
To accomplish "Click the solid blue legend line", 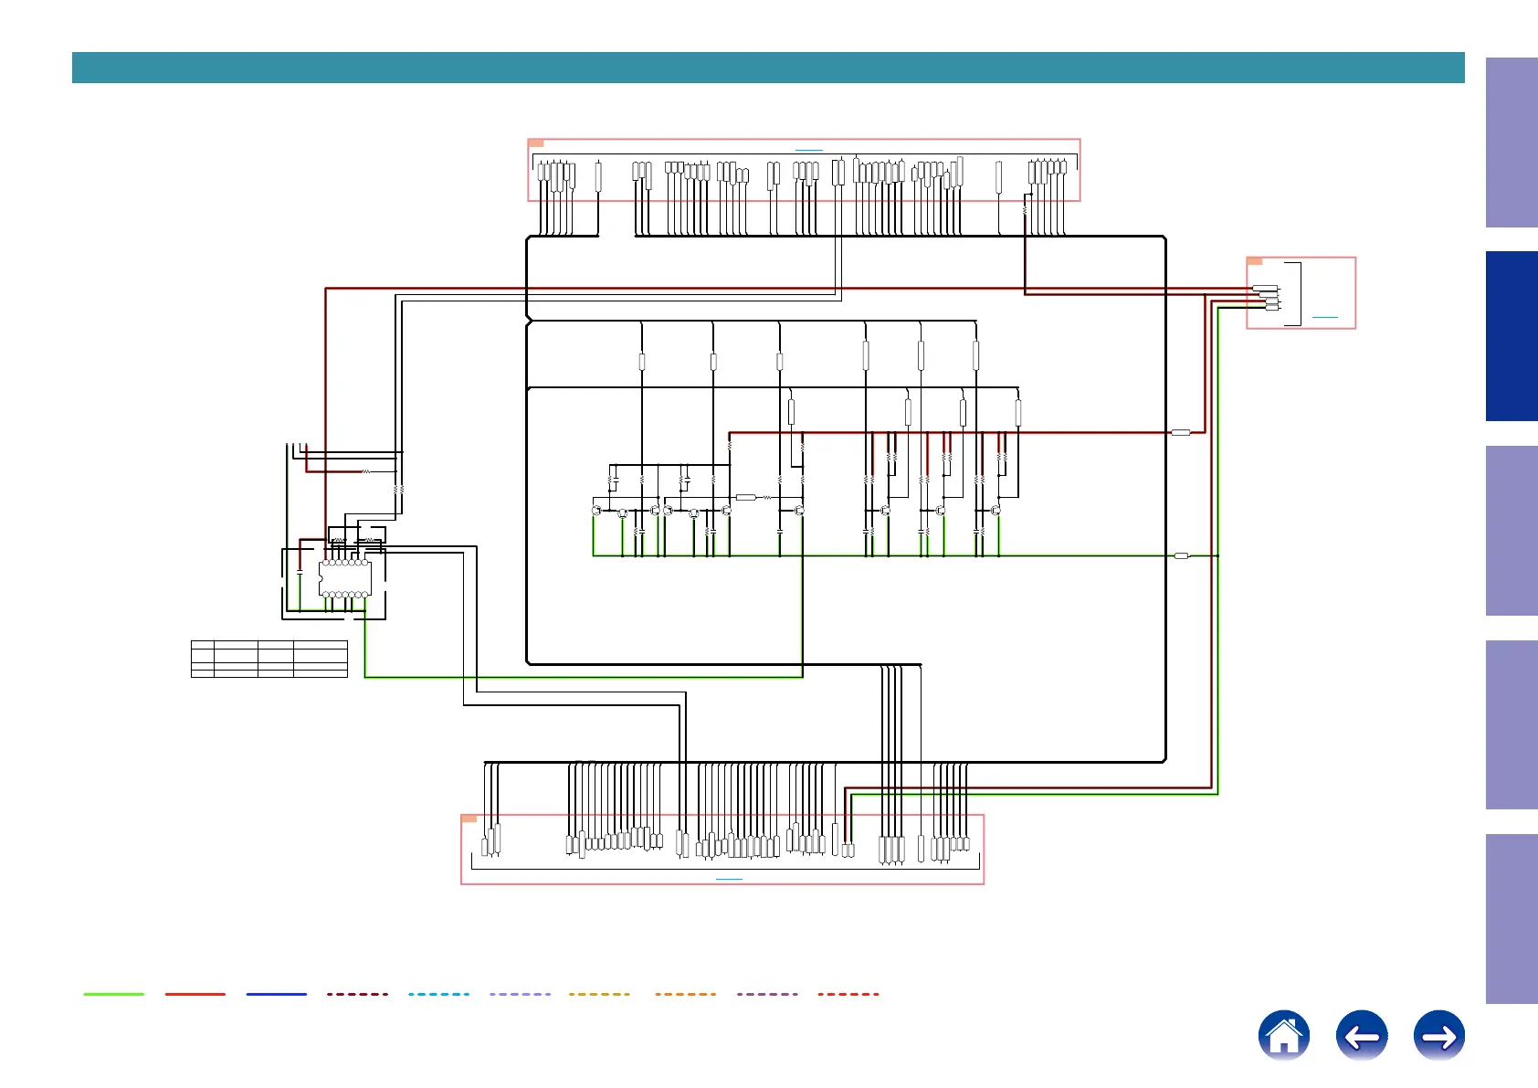I will point(277,994).
